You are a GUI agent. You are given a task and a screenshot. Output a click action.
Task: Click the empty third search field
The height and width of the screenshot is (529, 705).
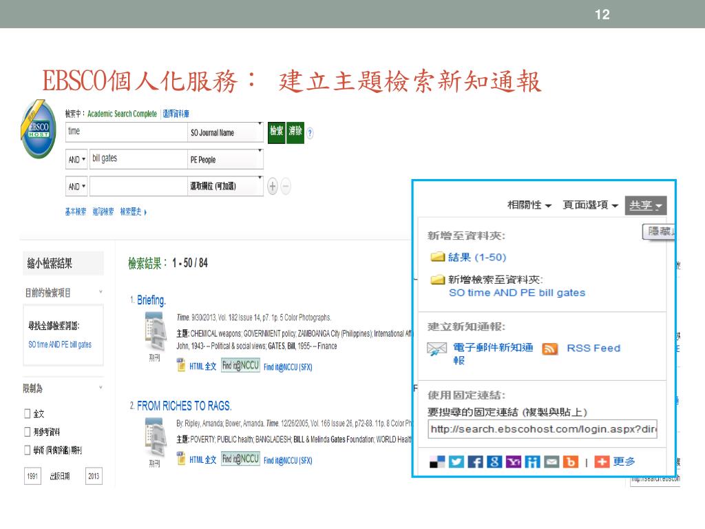coord(138,186)
